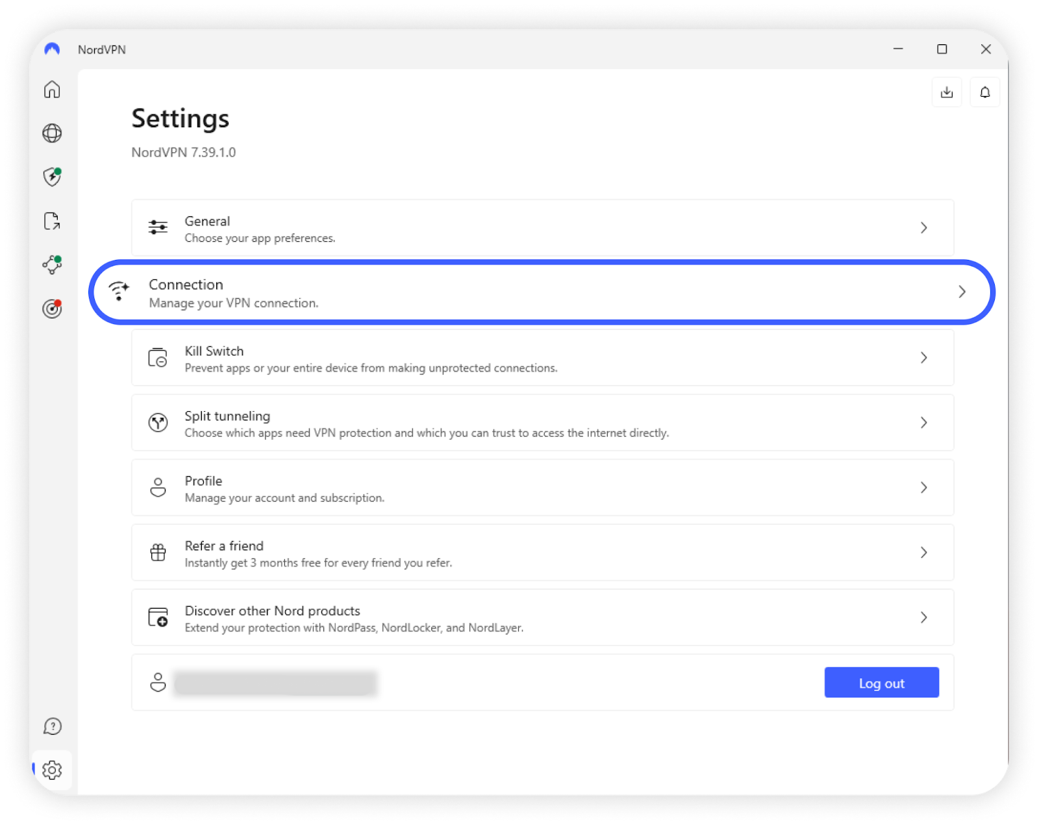
Task: Expand the General settings chevron
Action: 923,228
